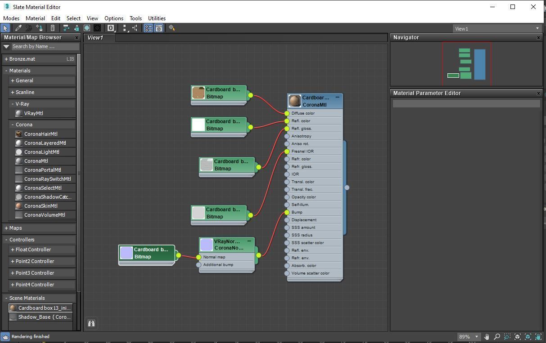Screen dimensions: 546x343
Task: Toggle Show Background in Preview
Action: point(97,28)
